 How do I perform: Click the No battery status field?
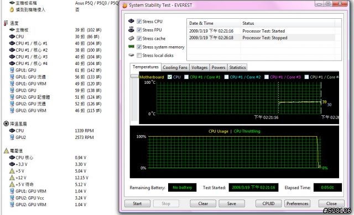pos(182,187)
